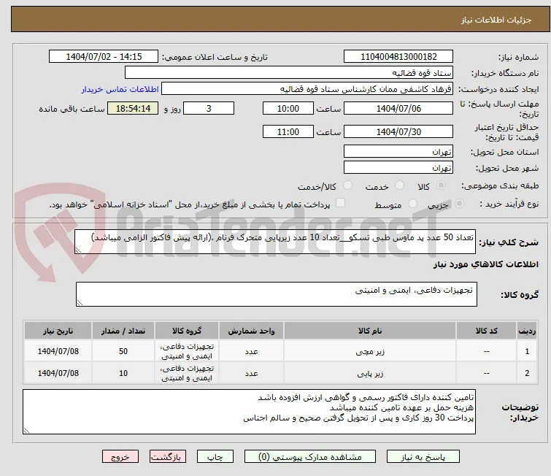Select the کالا/خدمت radio button
551x476 pixels.
[x=347, y=185]
